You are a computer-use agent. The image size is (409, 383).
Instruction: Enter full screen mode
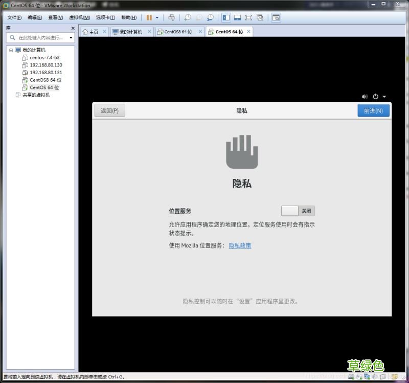(x=249, y=17)
